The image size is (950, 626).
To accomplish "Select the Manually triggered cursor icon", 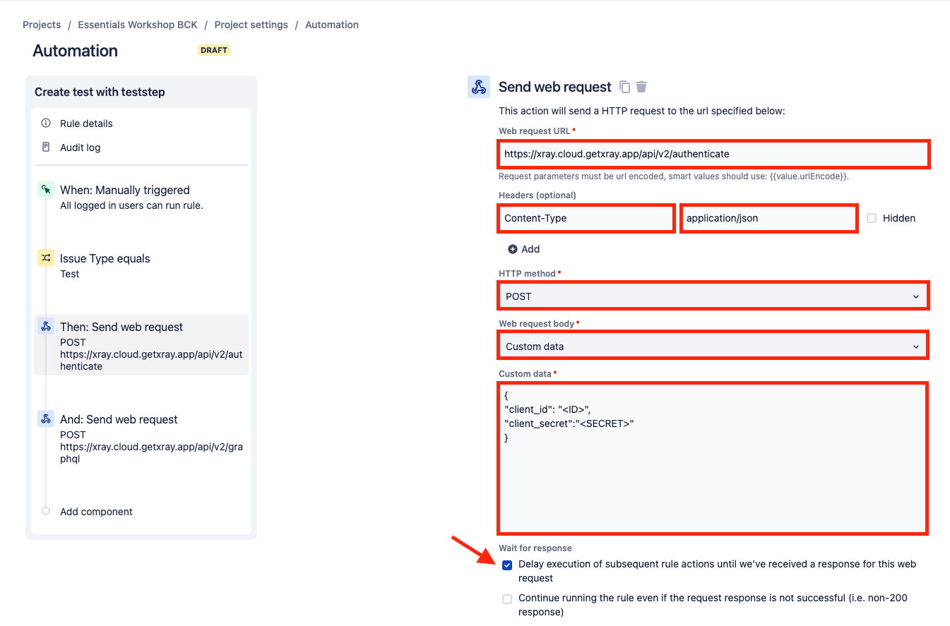I will [x=46, y=189].
